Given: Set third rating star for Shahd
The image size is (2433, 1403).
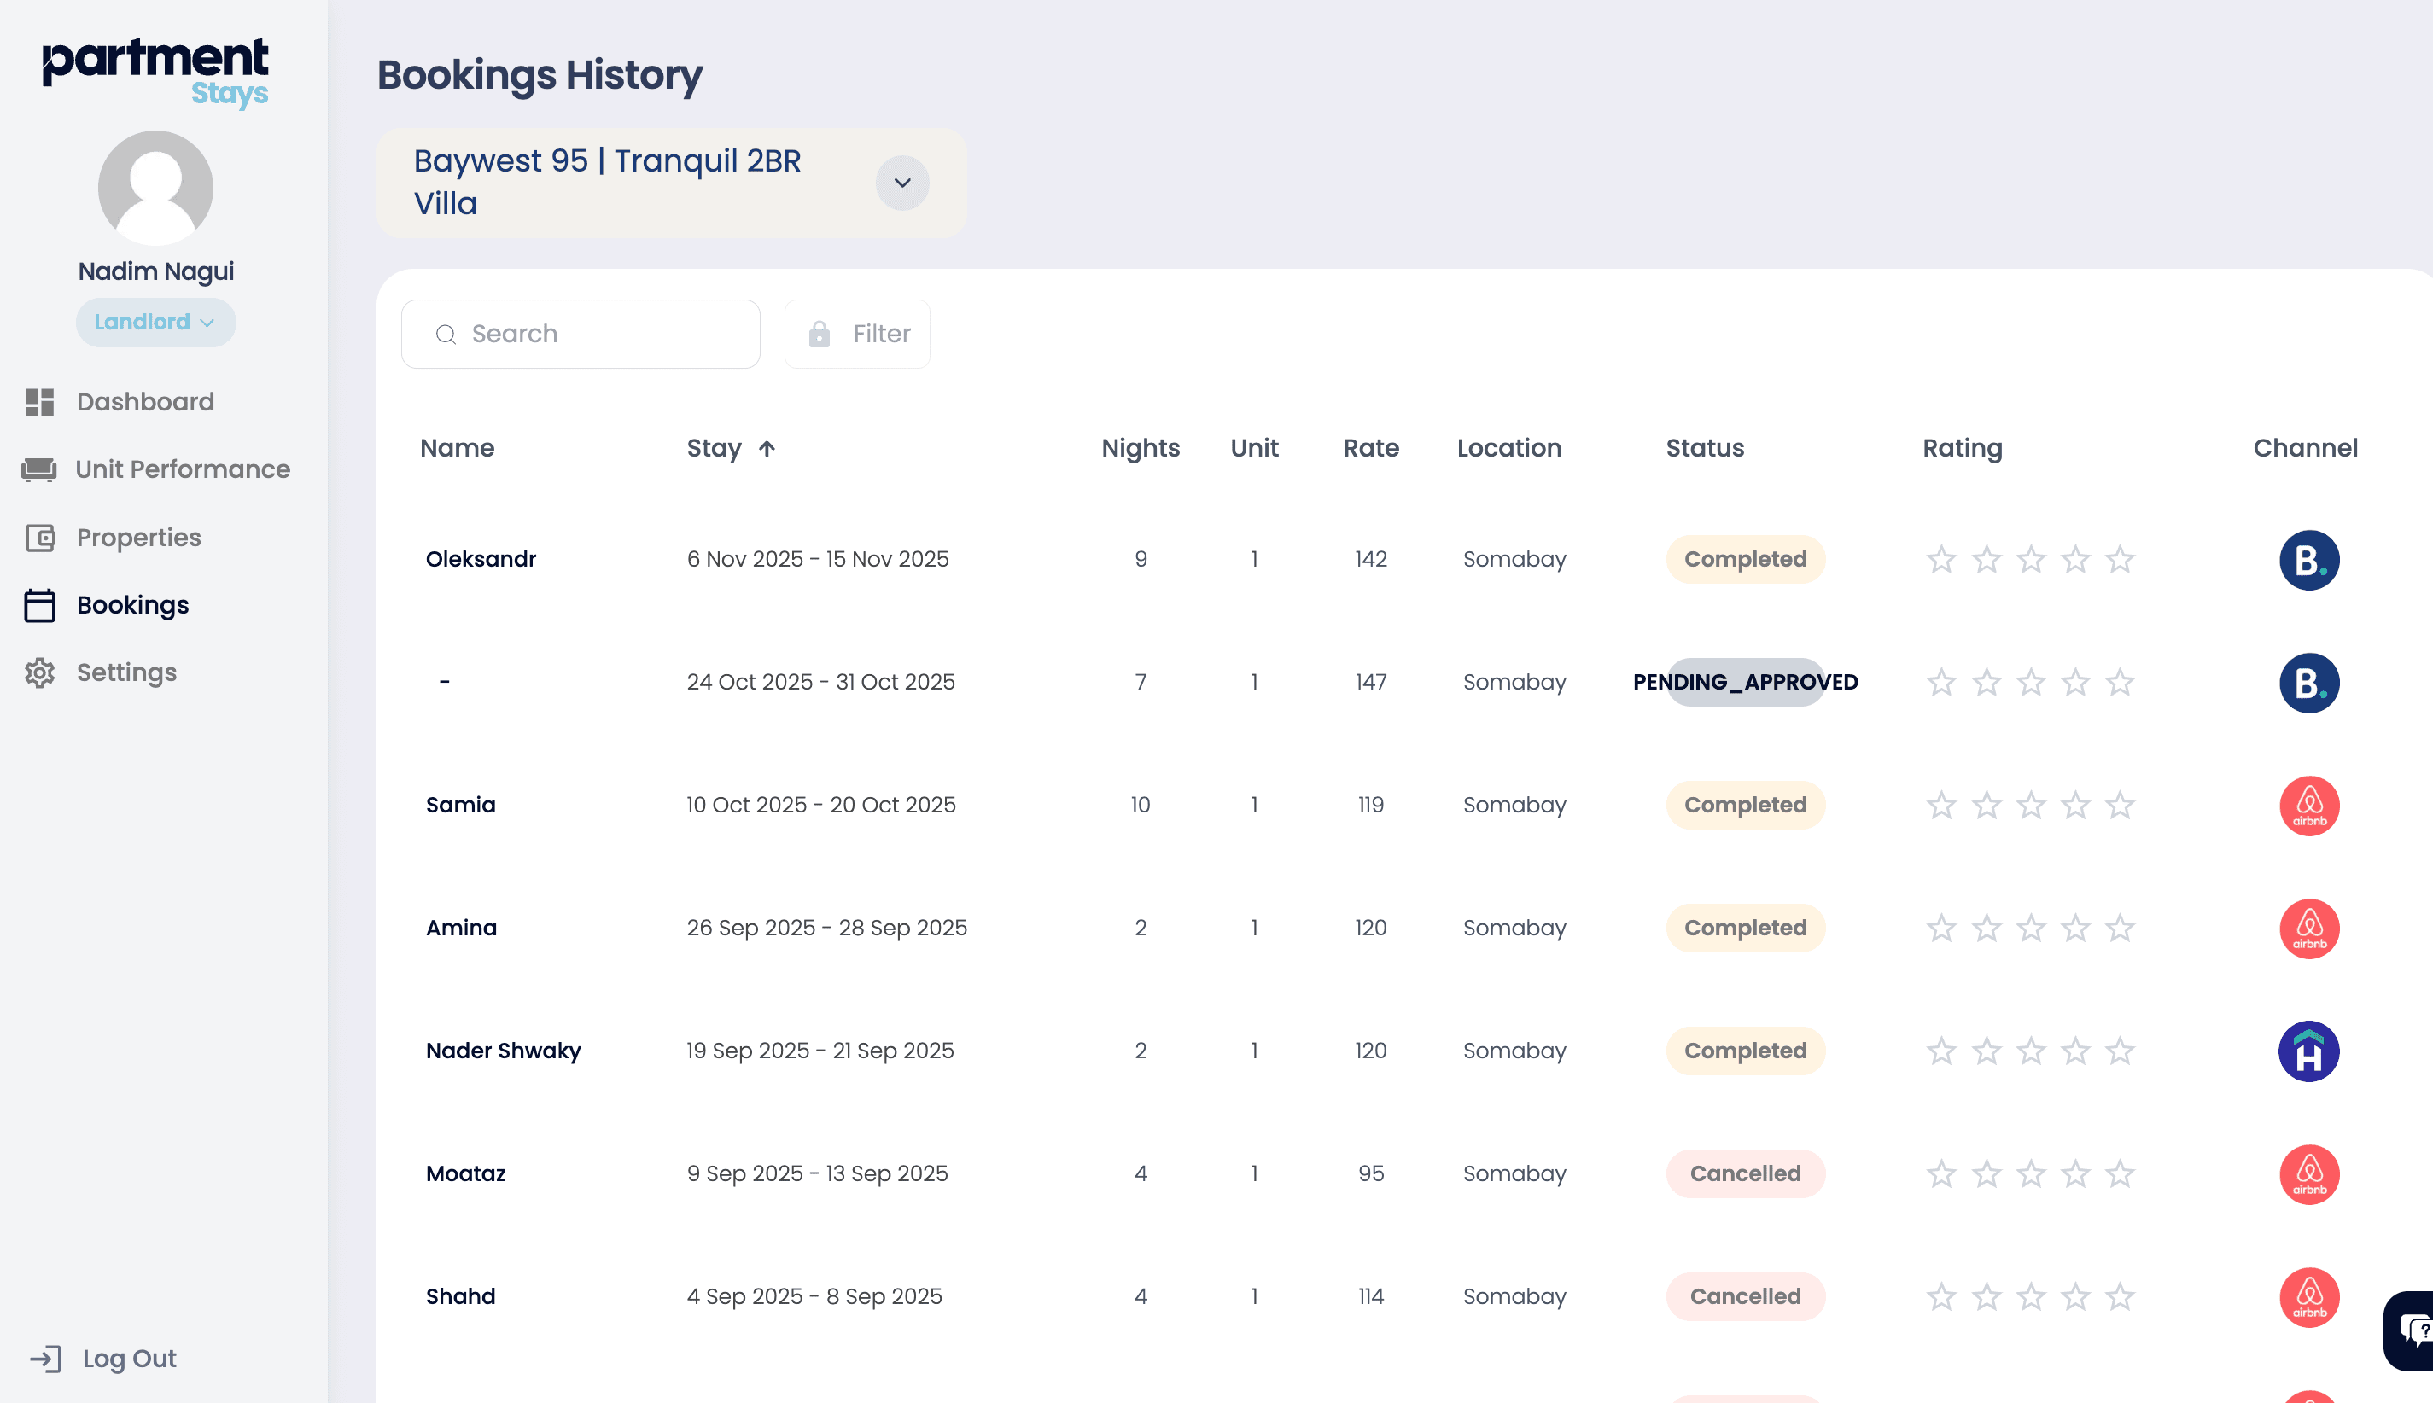Looking at the screenshot, I should (x=2031, y=1297).
